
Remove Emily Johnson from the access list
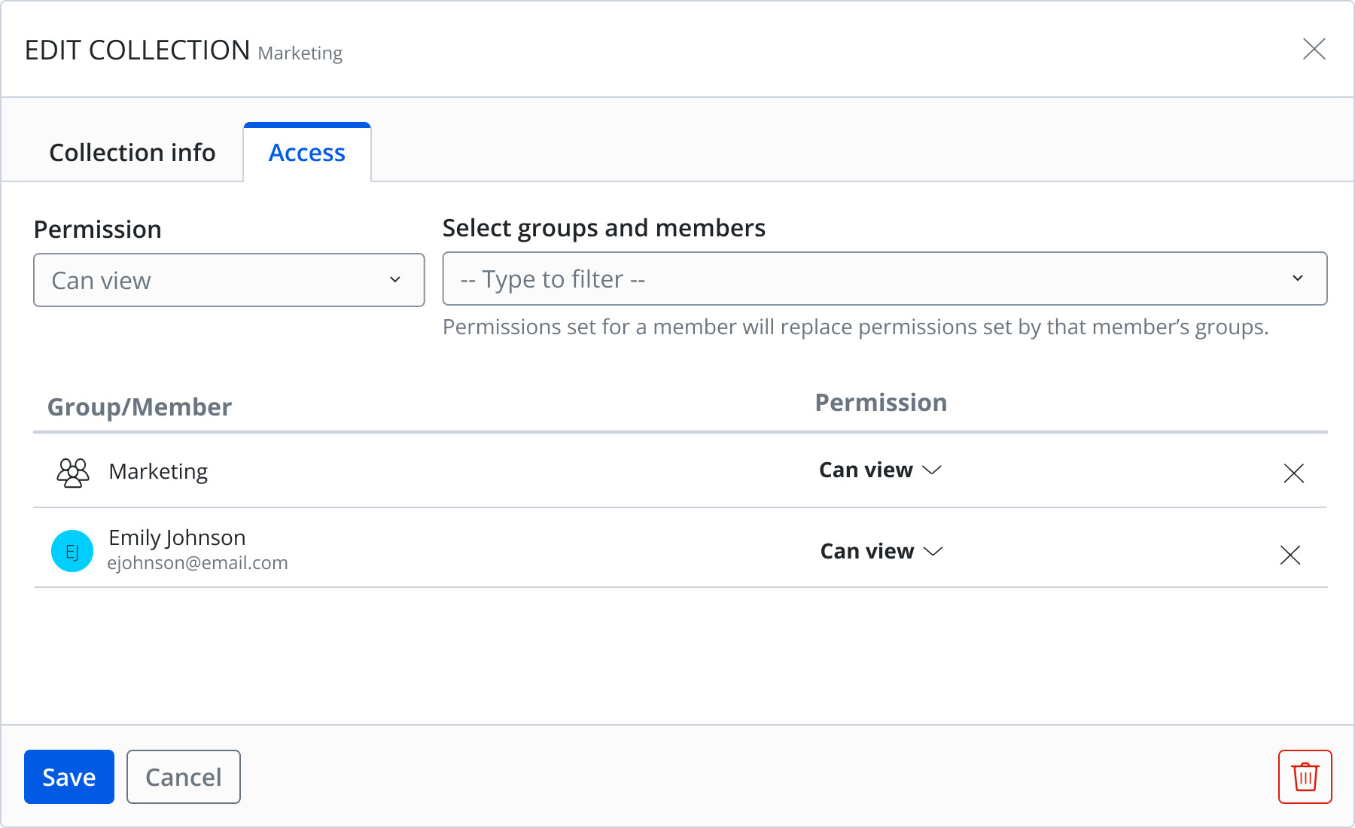1291,555
